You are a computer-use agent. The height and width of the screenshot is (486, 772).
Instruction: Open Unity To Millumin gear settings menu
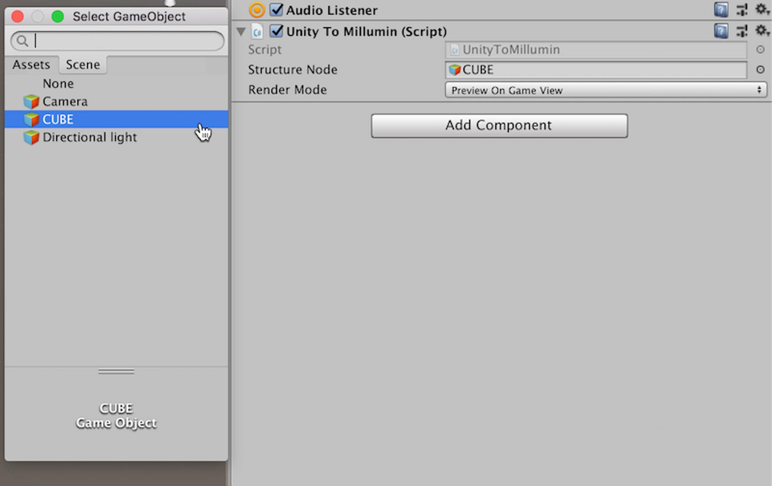762,30
